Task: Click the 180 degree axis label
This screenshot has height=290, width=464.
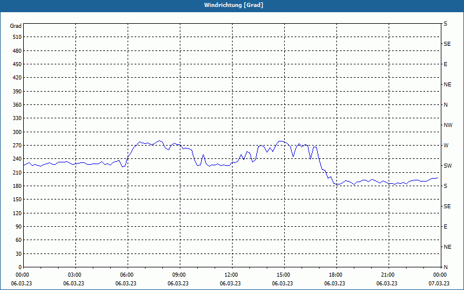Action: click(17, 186)
